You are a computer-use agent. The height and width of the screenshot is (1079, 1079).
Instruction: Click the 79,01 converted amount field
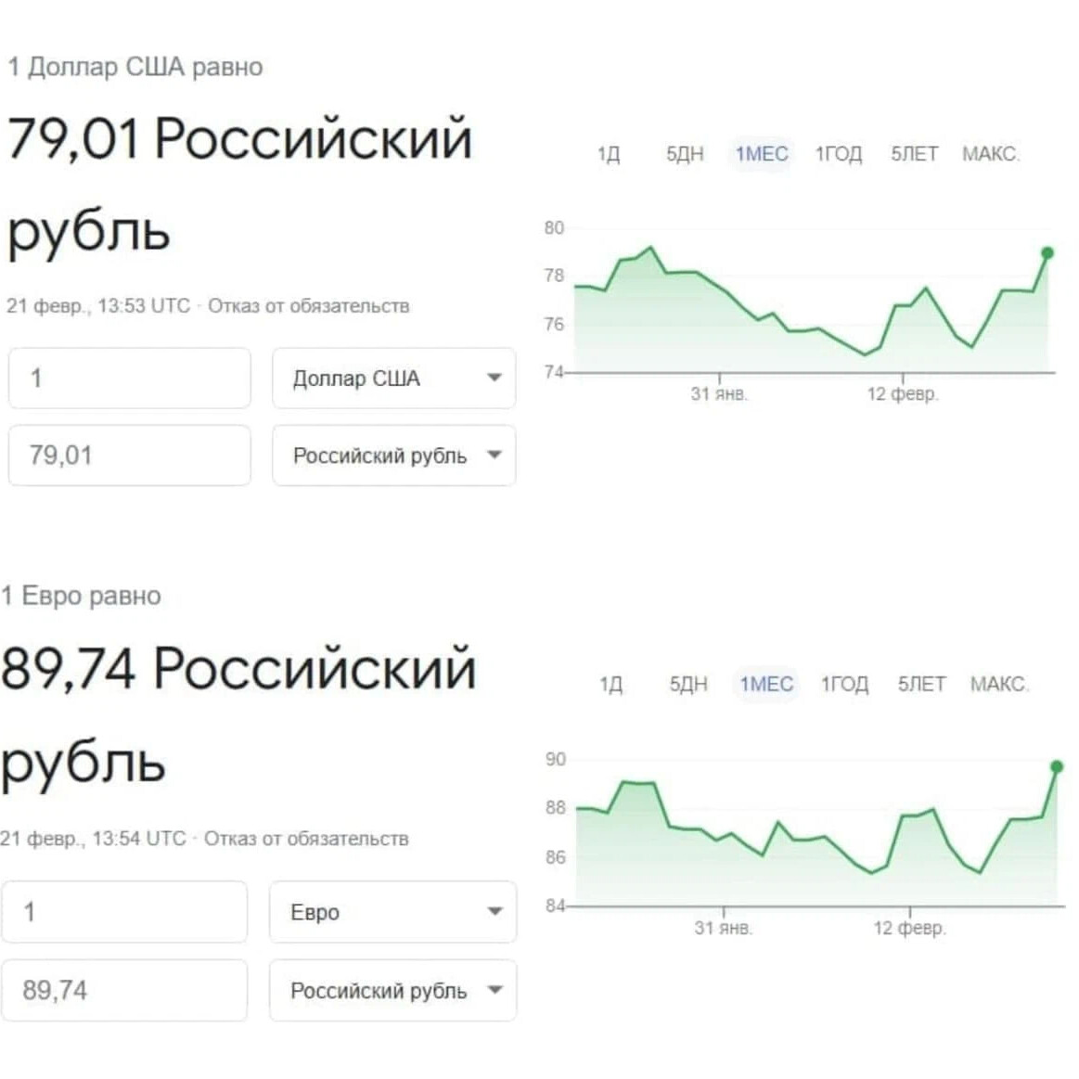129,456
